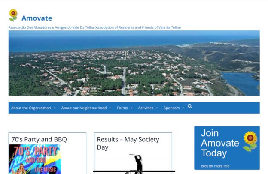Screen dimensions: 268x174
Task: Open the 70's Party and BBQ post
Action: click(x=39, y=139)
